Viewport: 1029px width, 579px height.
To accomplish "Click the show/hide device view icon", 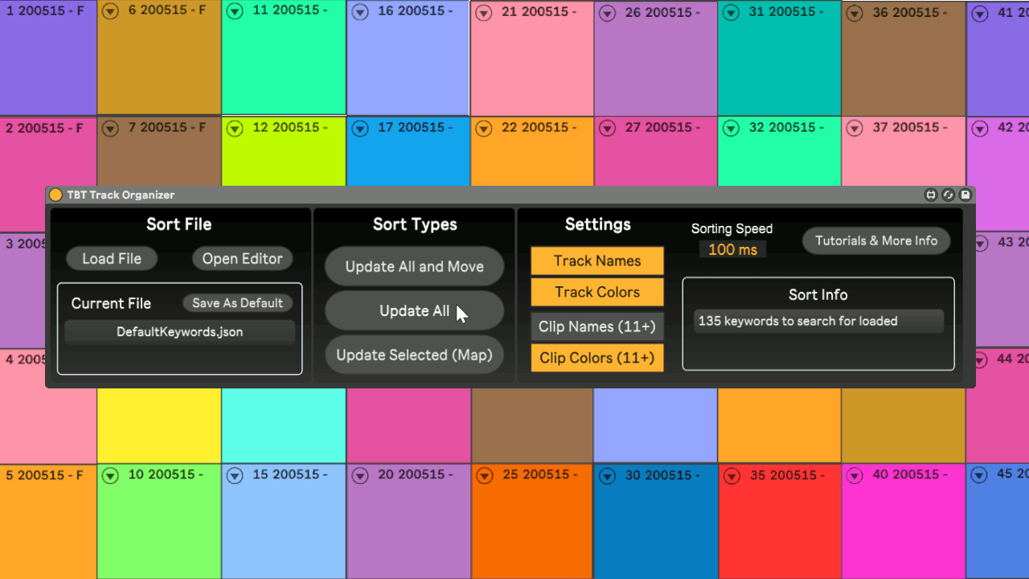I will (x=931, y=195).
